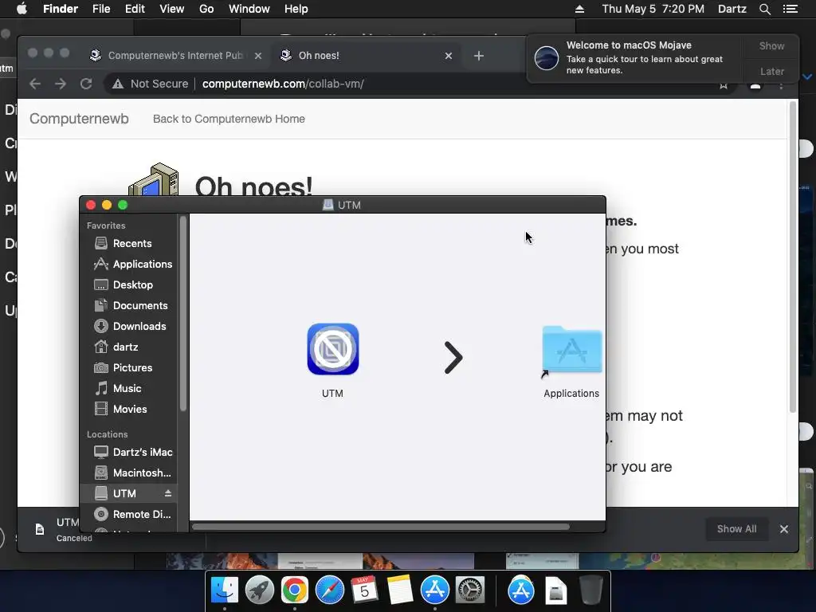This screenshot has width=816, height=612.
Task: Open a new Chrome tab
Action: (x=479, y=56)
